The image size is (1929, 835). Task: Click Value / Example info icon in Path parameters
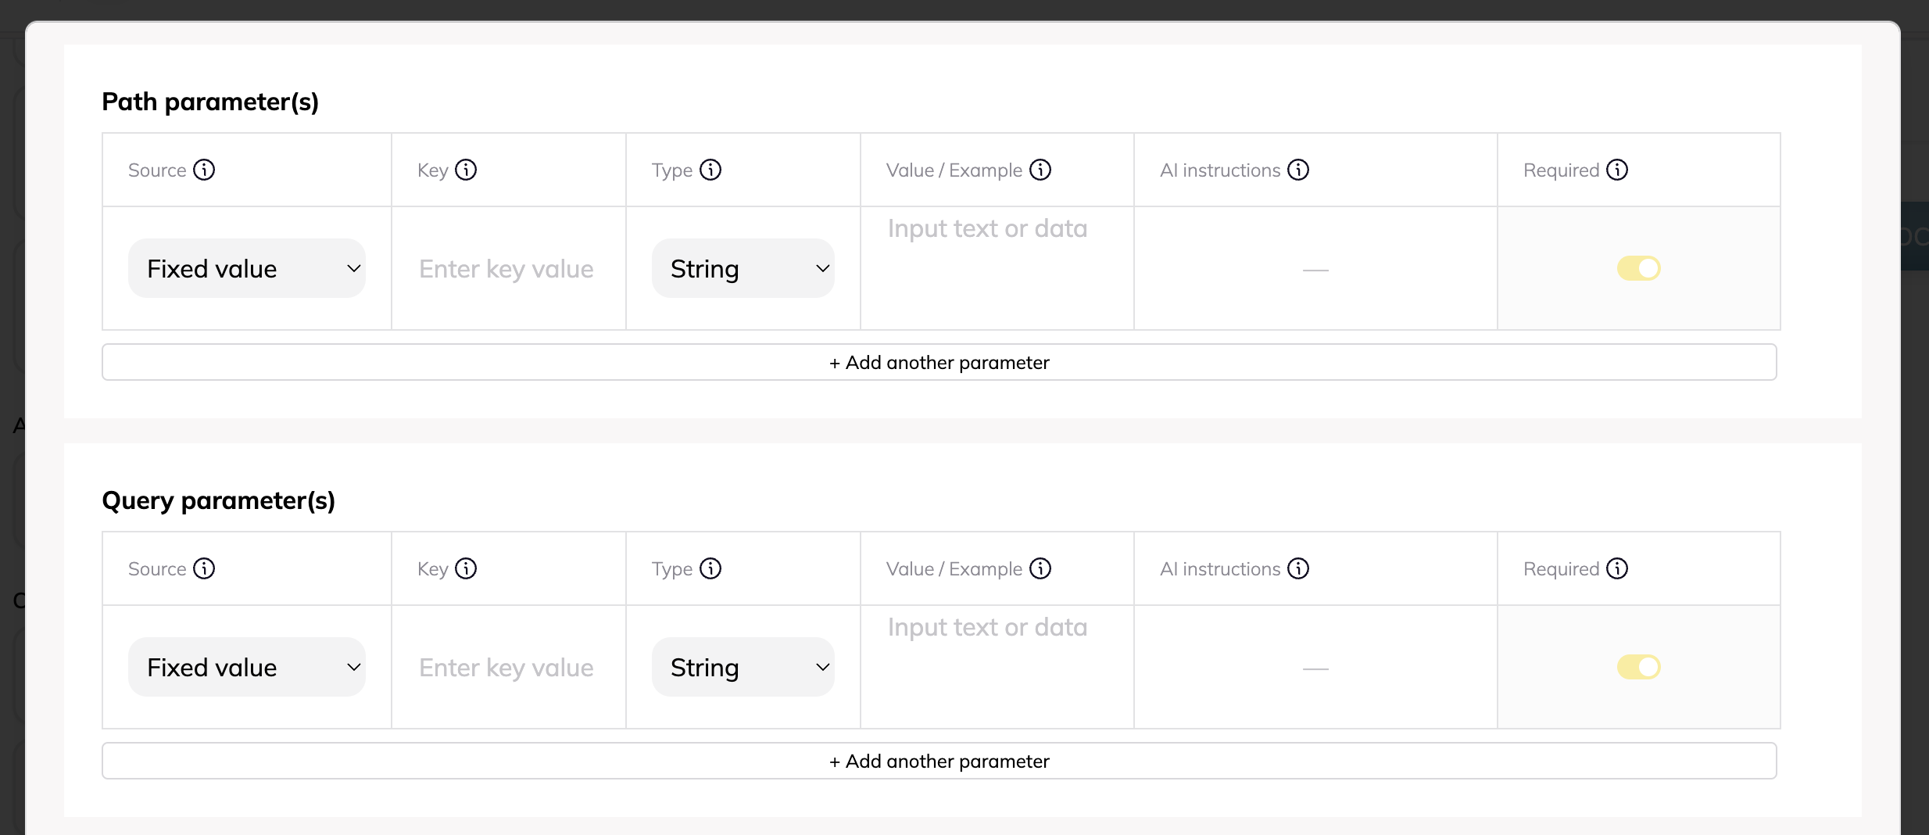pyautogui.click(x=1040, y=170)
